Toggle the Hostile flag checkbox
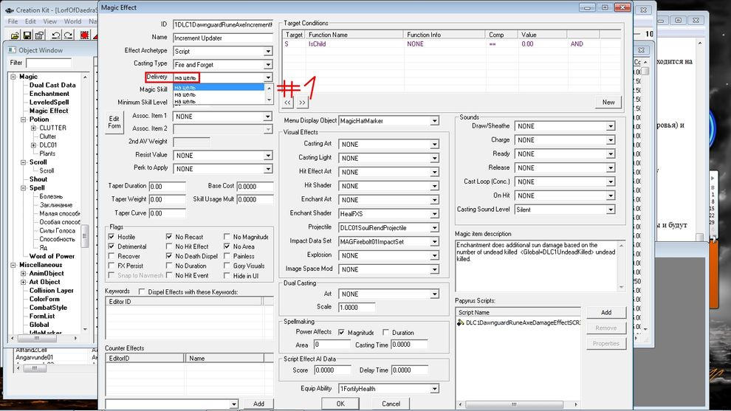The height and width of the screenshot is (411, 731). pos(111,237)
